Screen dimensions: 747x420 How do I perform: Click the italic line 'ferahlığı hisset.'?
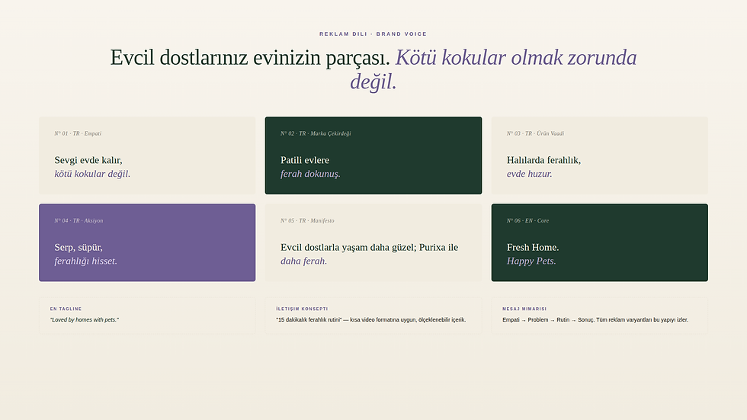85,261
